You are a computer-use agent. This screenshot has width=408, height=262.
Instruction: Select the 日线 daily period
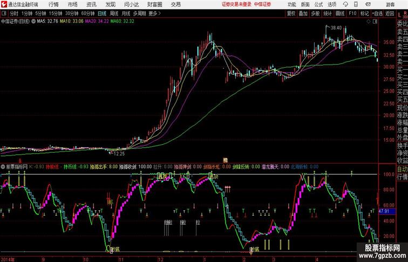point(102,13)
